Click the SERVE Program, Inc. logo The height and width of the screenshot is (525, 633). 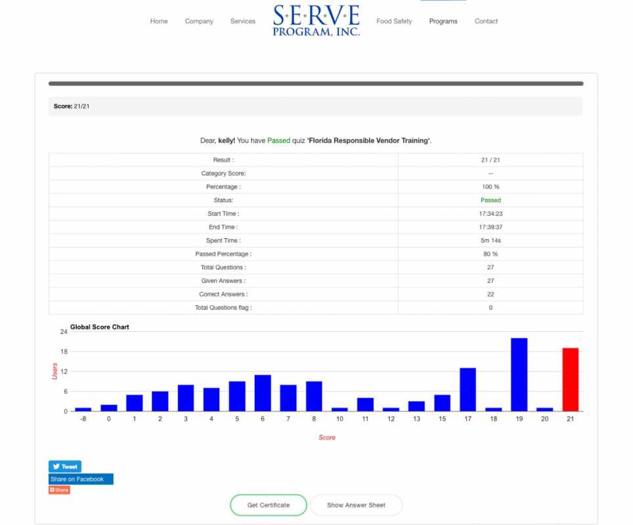(316, 20)
